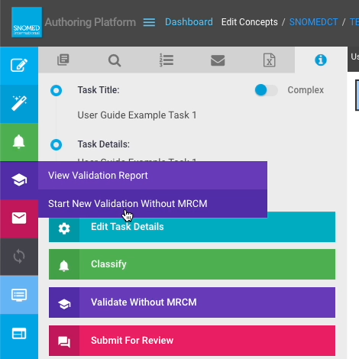Follow the Dashboard link in header
This screenshot has height=359, width=359.
tap(189, 22)
